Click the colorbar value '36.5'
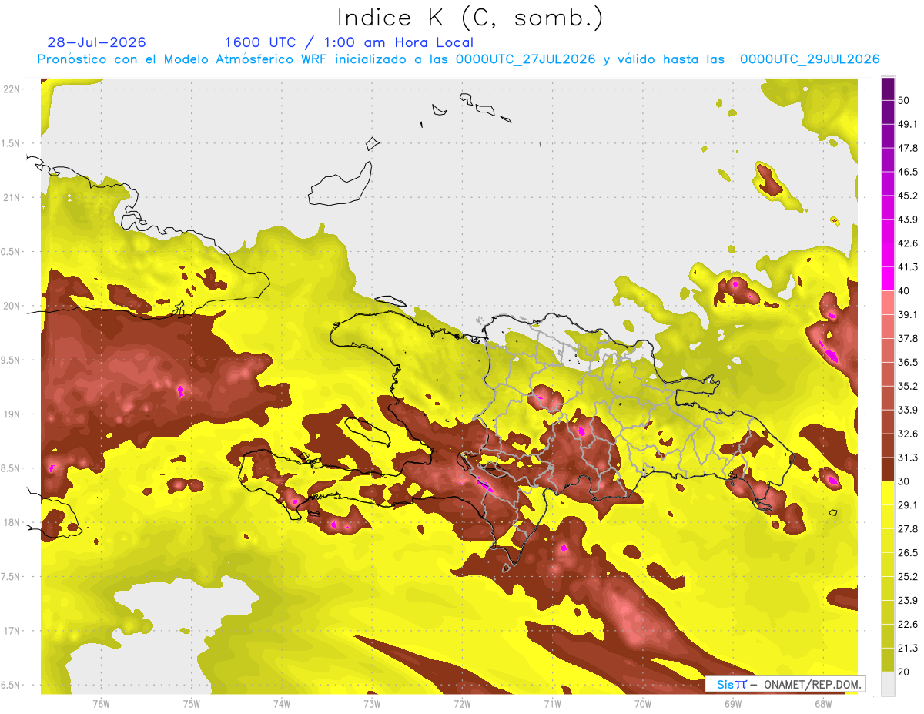Screen dimensions: 924x714 907,362
